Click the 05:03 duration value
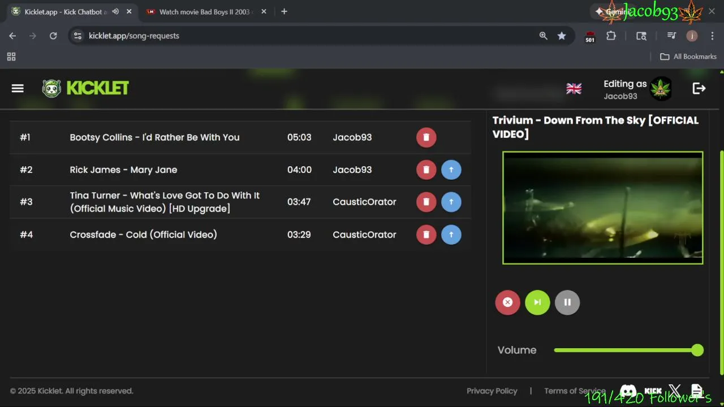724x407 pixels. pos(299,137)
